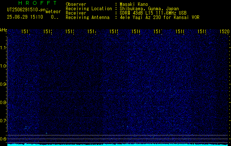Screen dimensions: 231x146
Task: Click the 1513 time marker
Action: (x=70, y=31)
